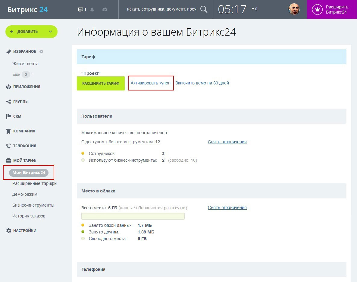Screen dimensions: 357x282
Task: Click the Телефония phone icon
Action: [x=9, y=146]
